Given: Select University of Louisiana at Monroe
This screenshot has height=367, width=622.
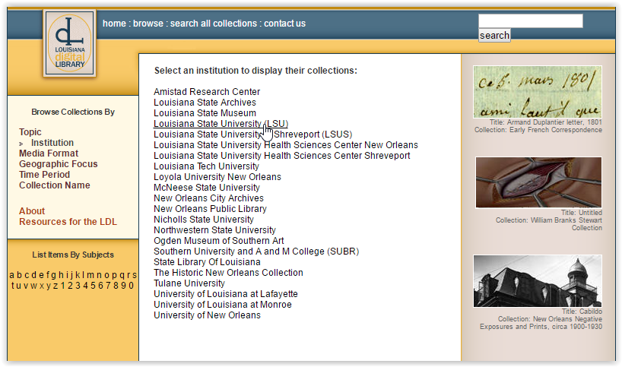Looking at the screenshot, I should (223, 305).
